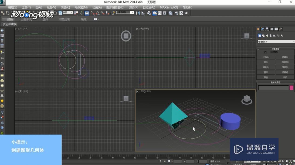This screenshot has height=165, width=295.
Task: Open the Modify panel tab icon
Action: tap(263, 29)
